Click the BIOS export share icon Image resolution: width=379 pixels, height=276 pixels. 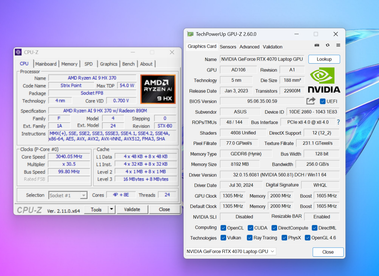pyautogui.click(x=311, y=101)
